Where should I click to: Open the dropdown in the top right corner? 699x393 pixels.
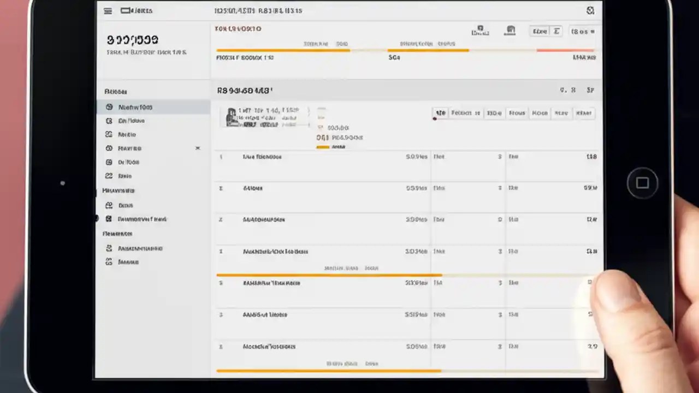(580, 31)
